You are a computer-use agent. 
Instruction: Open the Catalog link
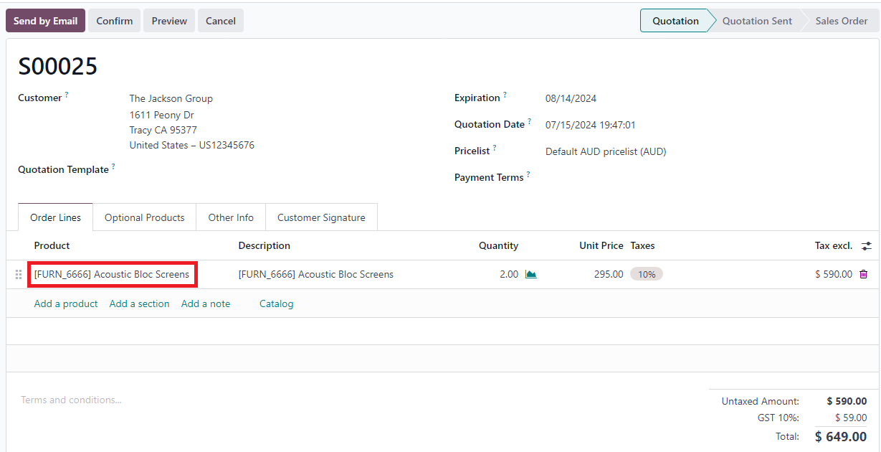tap(276, 303)
